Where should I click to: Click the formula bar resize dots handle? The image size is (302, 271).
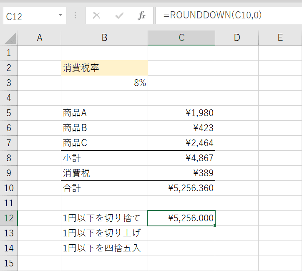click(x=75, y=15)
